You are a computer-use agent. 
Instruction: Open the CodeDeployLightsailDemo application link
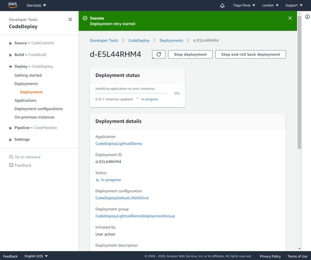(119, 143)
